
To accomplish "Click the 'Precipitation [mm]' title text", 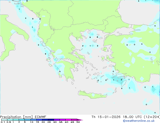I will [16, 117].
